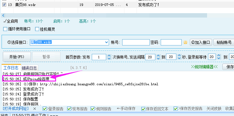Click the 发布成功了! status cell in row 13

point(148,5)
